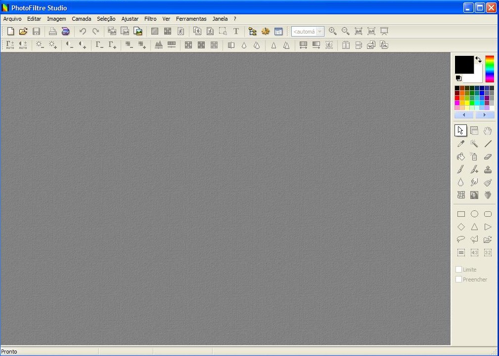Open the Imagem menu
This screenshot has height=356, width=499.
[56, 19]
